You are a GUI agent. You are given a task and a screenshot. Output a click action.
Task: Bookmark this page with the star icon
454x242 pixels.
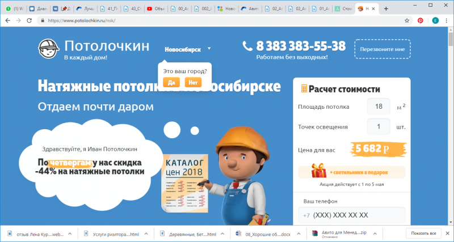(x=407, y=20)
